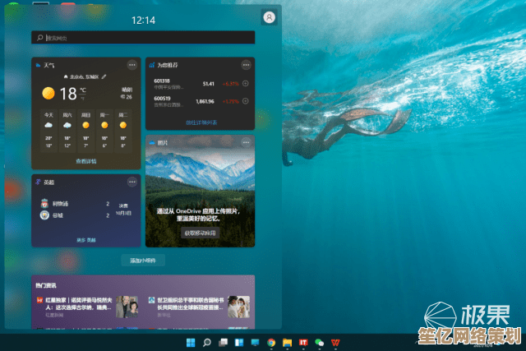Click the widgets search box
The image size is (526, 351).
(x=144, y=38)
